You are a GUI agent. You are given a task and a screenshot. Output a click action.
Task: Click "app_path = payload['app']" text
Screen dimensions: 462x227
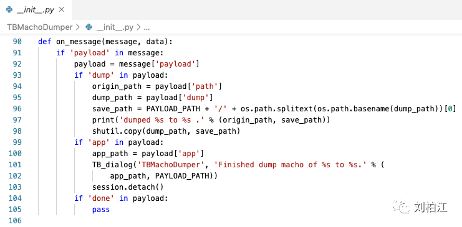(x=148, y=154)
